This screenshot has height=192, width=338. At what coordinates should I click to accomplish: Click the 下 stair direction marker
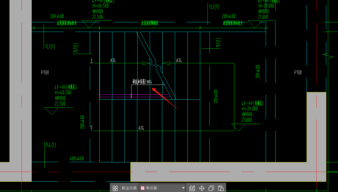(x=92, y=128)
